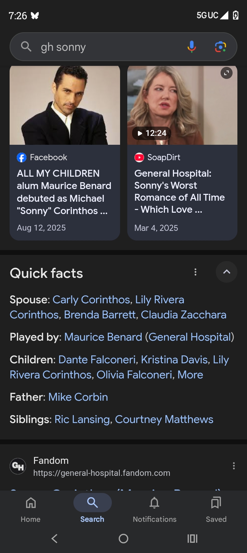This screenshot has height=553, width=247.
Task: Open the Maurice Benard link
Action: tap(103, 337)
